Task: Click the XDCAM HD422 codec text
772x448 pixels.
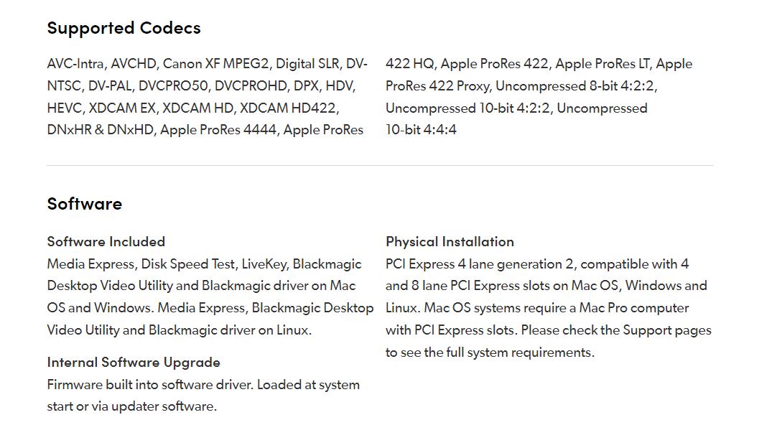Action: pyautogui.click(x=288, y=108)
